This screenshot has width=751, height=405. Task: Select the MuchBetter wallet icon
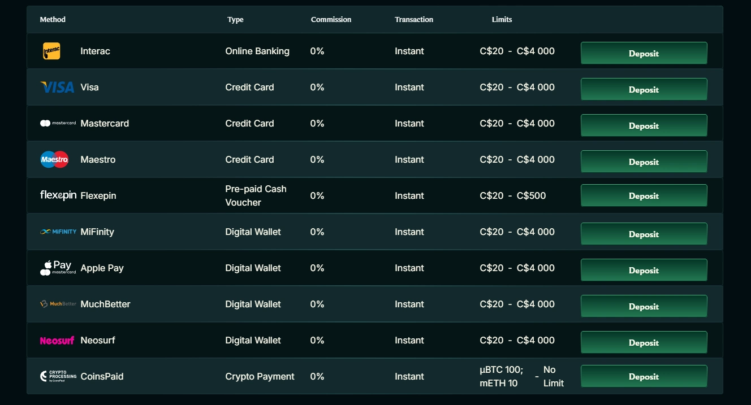[x=57, y=304]
